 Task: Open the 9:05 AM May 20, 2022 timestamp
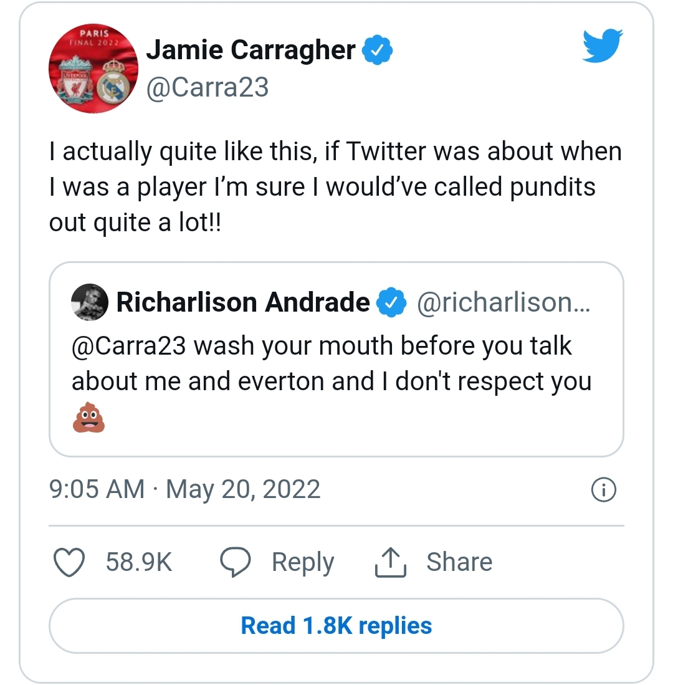coord(184,489)
